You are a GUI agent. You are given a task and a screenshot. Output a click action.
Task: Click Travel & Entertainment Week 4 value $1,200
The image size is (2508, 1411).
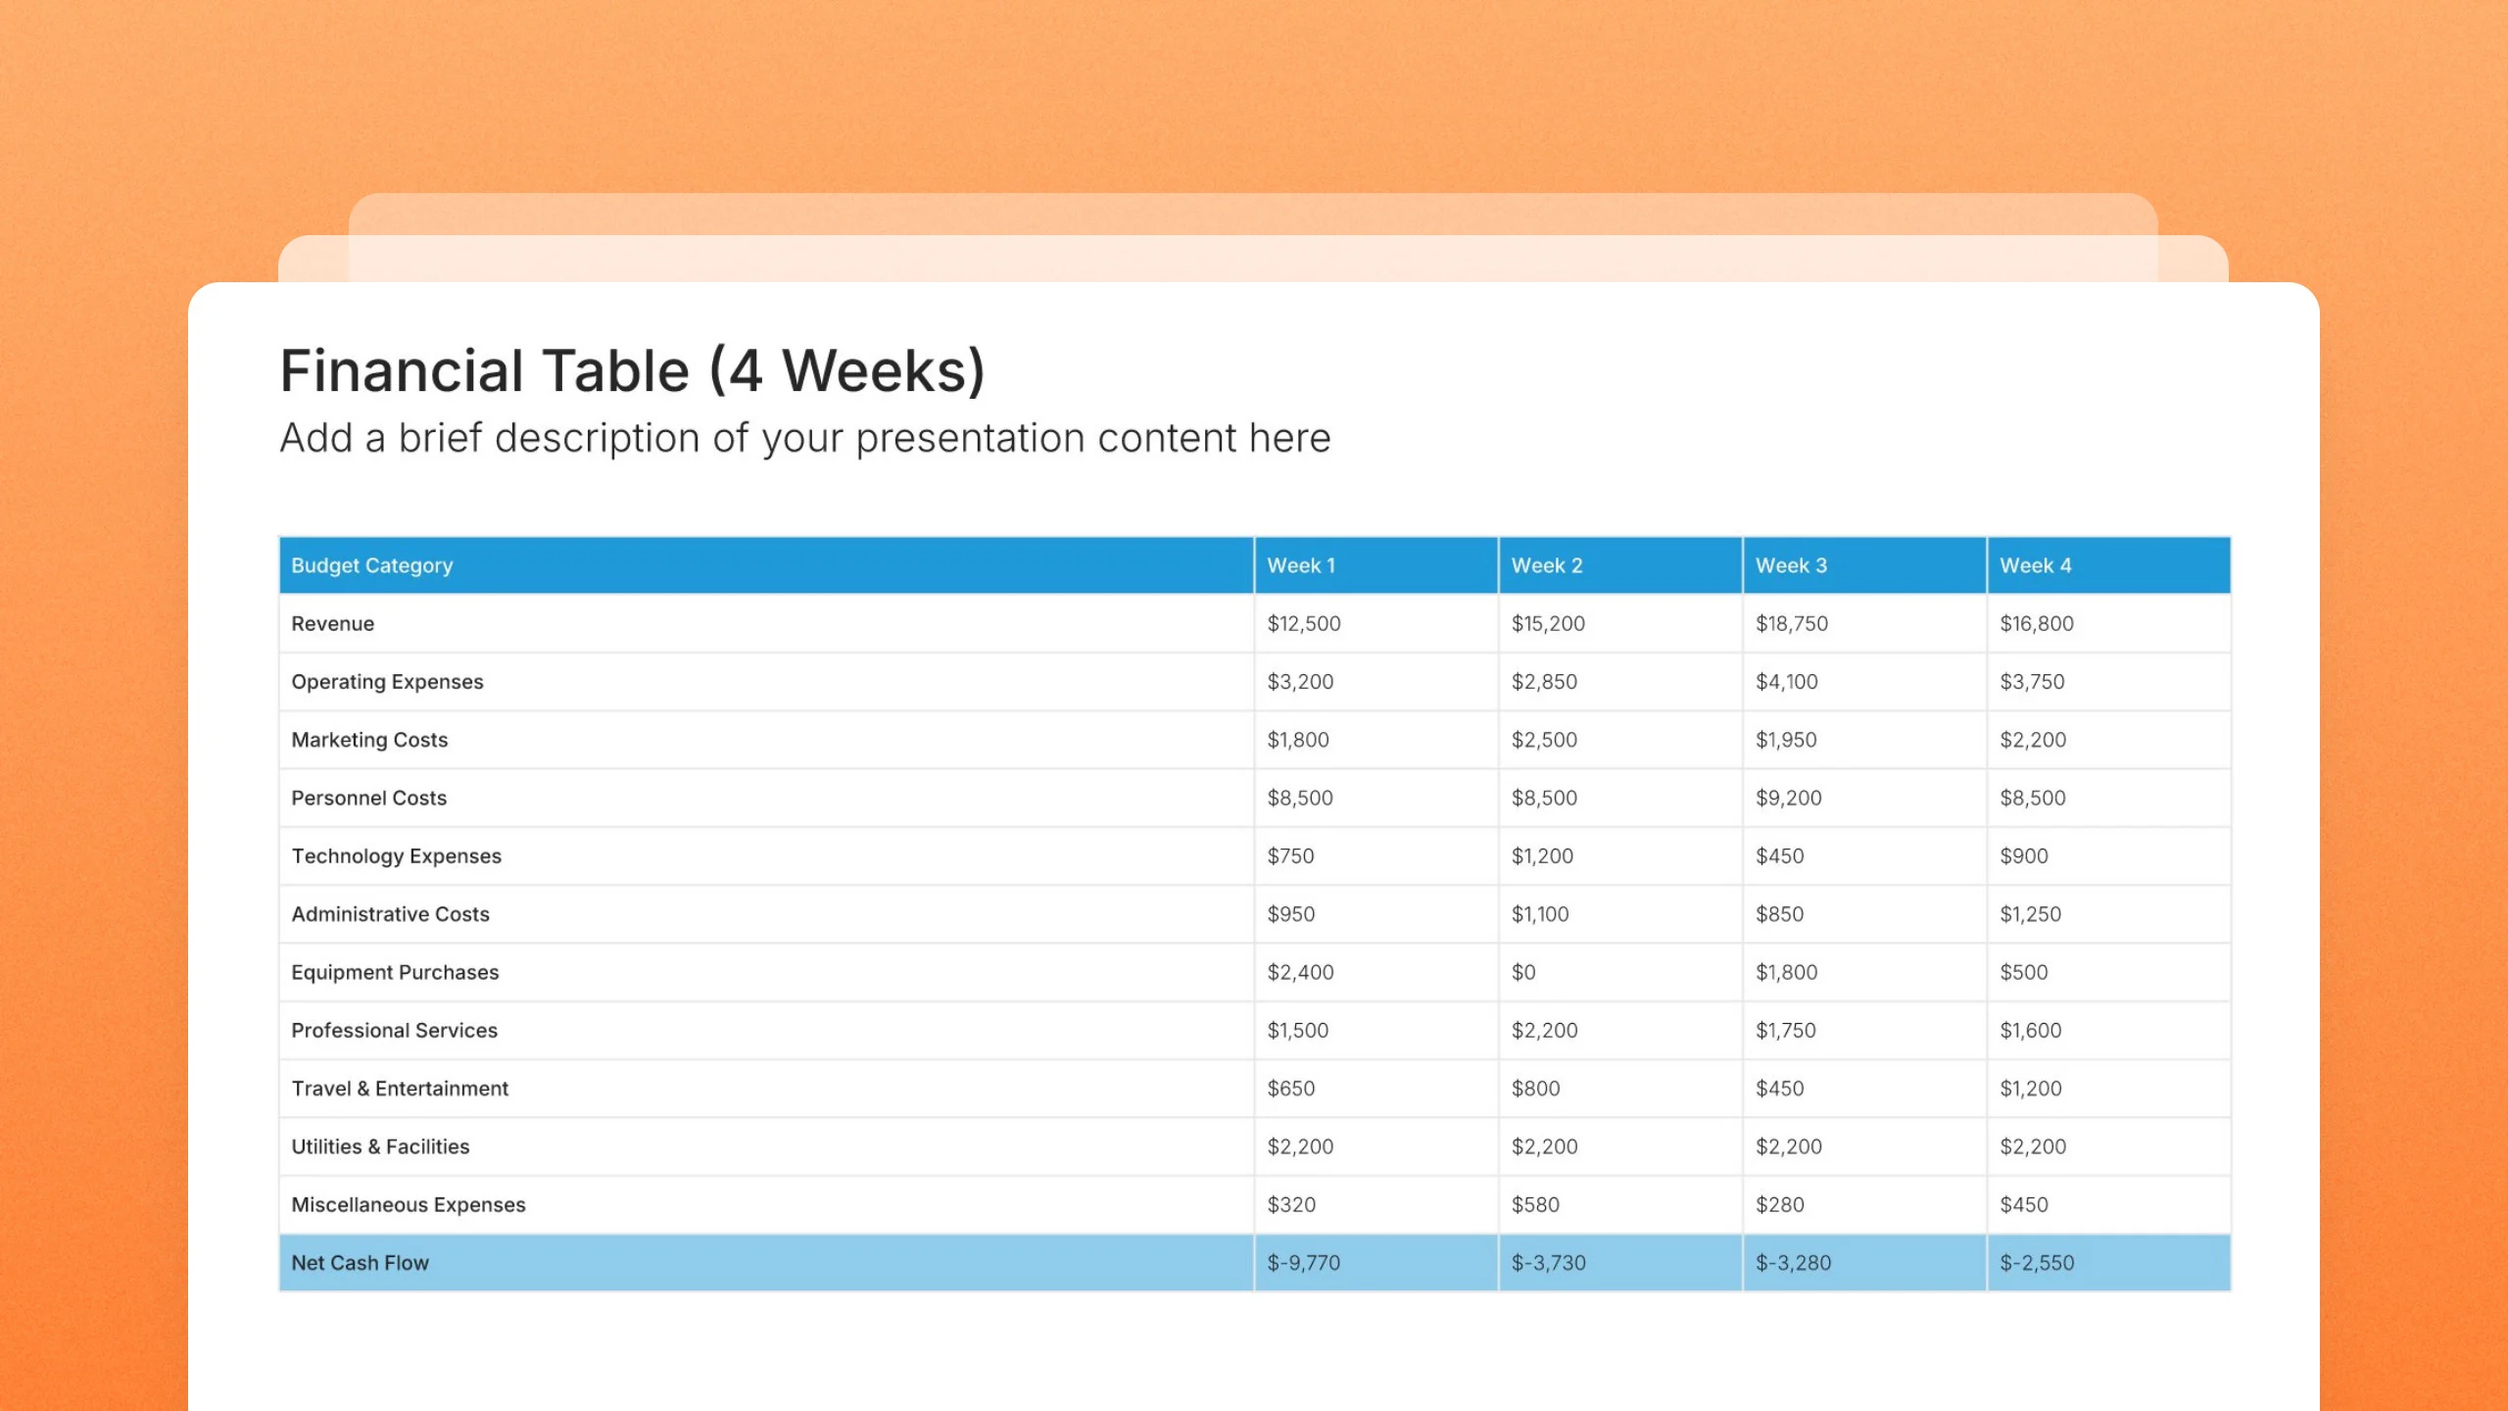tap(2031, 1089)
